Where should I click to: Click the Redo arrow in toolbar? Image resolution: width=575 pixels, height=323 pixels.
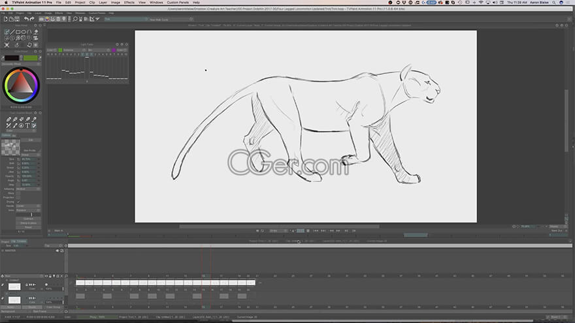32,19
